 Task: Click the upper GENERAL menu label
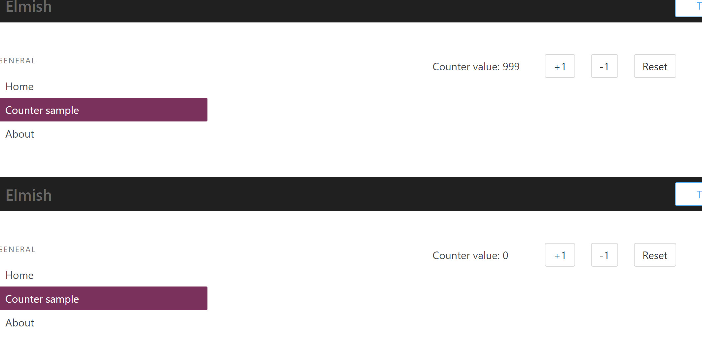18,61
